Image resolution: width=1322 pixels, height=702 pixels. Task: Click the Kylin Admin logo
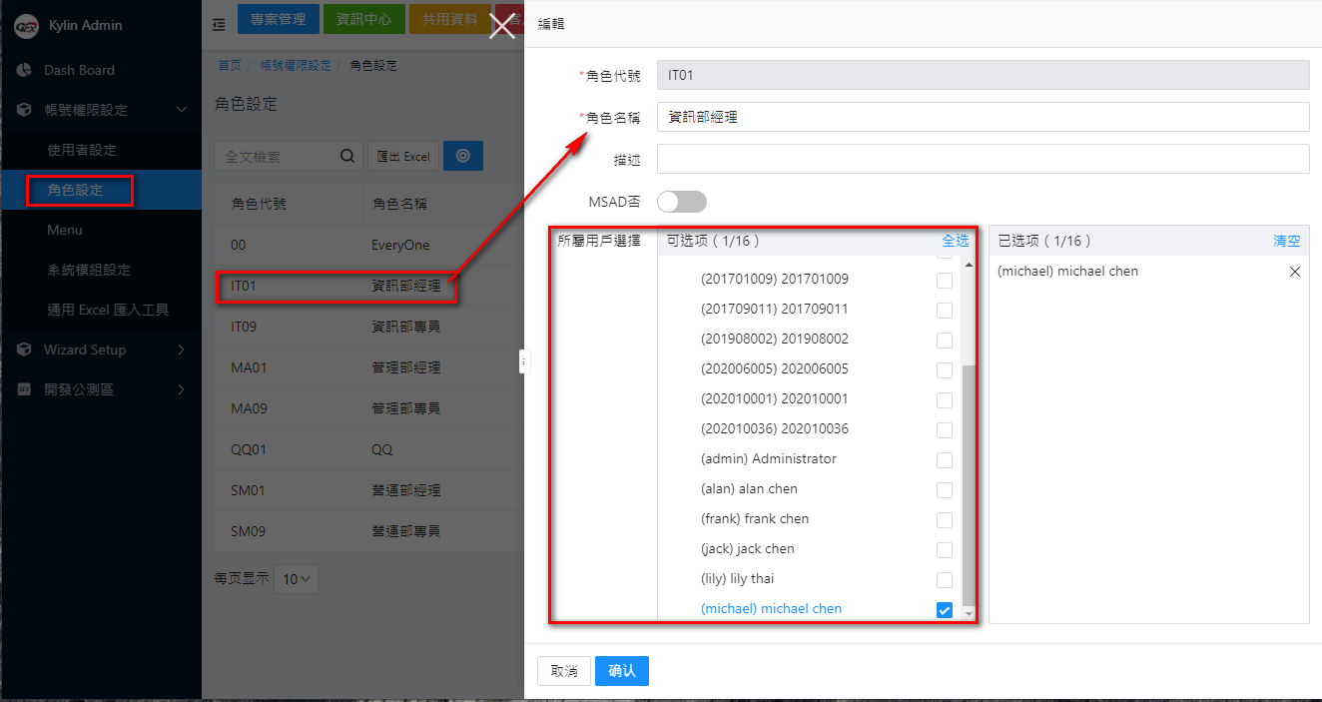click(x=25, y=26)
